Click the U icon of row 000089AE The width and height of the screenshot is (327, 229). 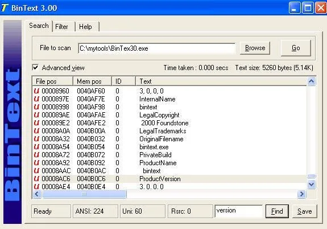click(x=36, y=115)
